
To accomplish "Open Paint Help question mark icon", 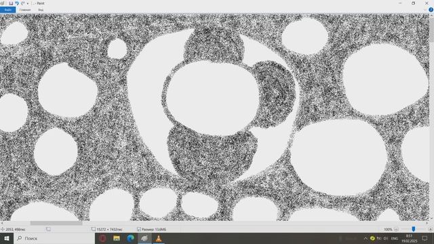I will pyautogui.click(x=431, y=9).
